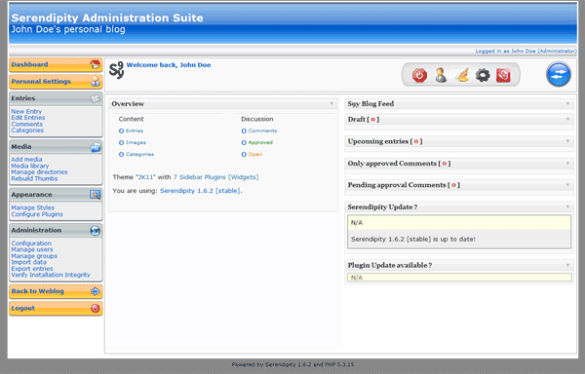Image resolution: width=585 pixels, height=374 pixels.
Task: Open the Dashboard menu button
Action: point(56,65)
